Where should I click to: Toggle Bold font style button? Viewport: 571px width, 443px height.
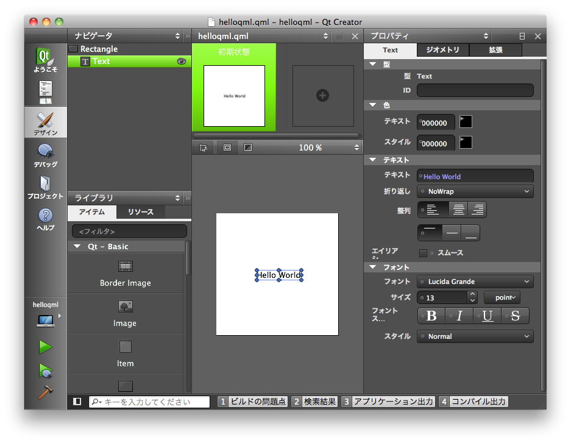[x=431, y=316]
